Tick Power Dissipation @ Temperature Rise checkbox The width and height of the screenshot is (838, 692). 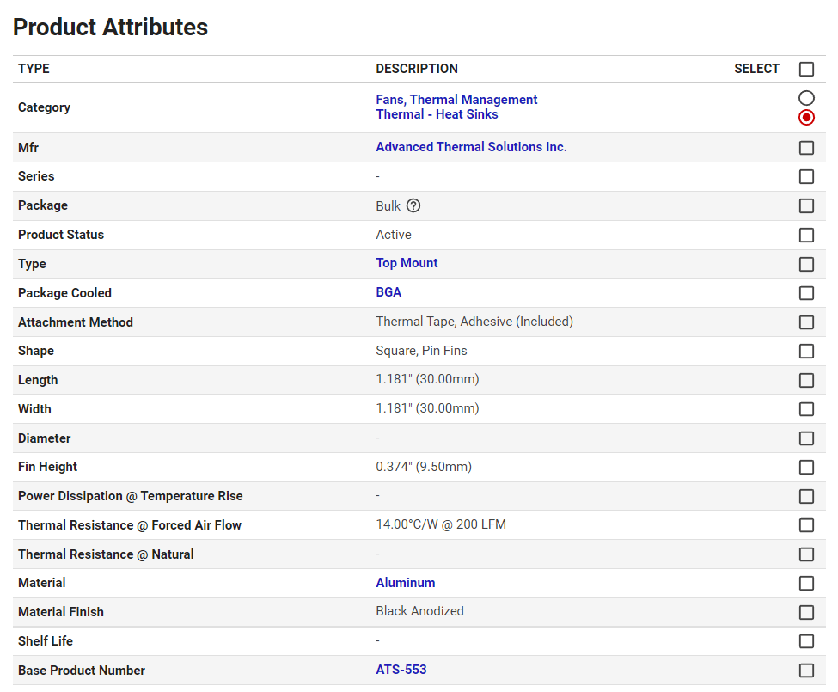point(806,496)
